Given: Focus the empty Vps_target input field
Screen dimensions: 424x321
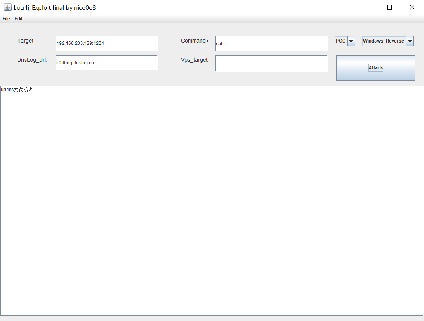Looking at the screenshot, I should pos(271,63).
